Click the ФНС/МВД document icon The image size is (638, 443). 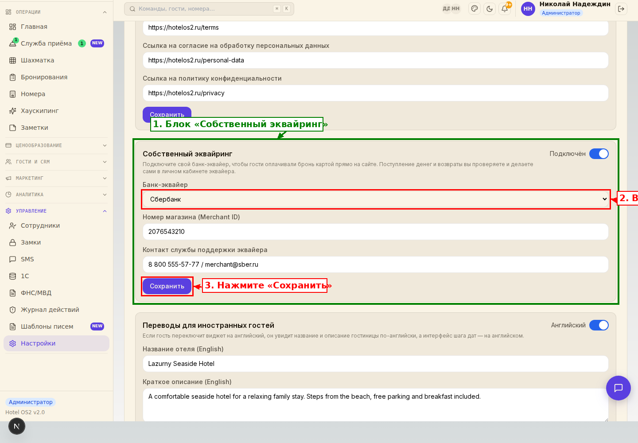(13, 293)
